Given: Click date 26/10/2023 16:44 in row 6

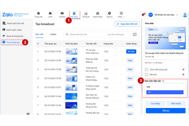Looking at the screenshot, I should pos(53,96).
